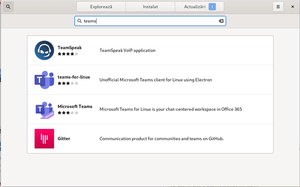Clear the search field text

pyautogui.click(x=221, y=21)
